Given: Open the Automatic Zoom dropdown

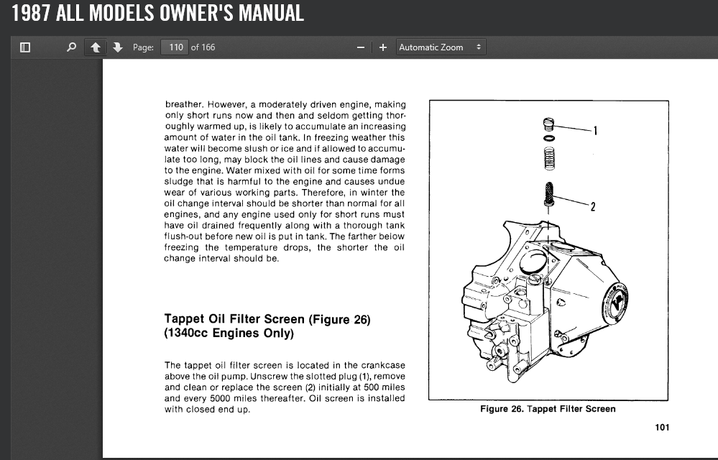Looking at the screenshot, I should tap(440, 47).
